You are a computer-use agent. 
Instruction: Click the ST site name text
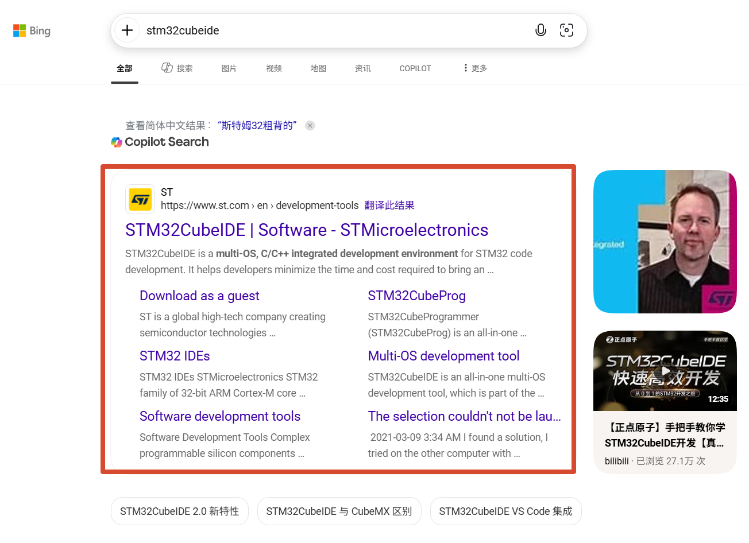(x=167, y=192)
